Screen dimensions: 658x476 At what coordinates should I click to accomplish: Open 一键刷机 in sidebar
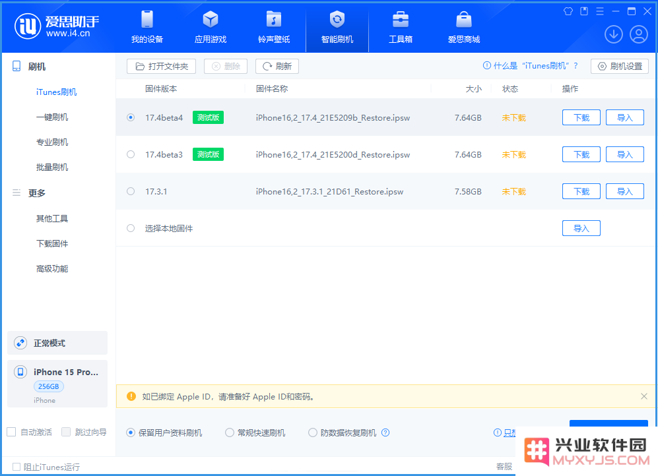pyautogui.click(x=52, y=117)
